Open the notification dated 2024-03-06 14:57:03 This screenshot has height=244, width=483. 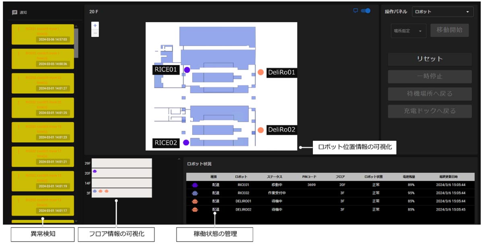click(43, 35)
